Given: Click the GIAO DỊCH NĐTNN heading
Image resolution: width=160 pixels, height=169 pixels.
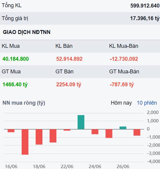Looking at the screenshot, I should tap(27, 32).
